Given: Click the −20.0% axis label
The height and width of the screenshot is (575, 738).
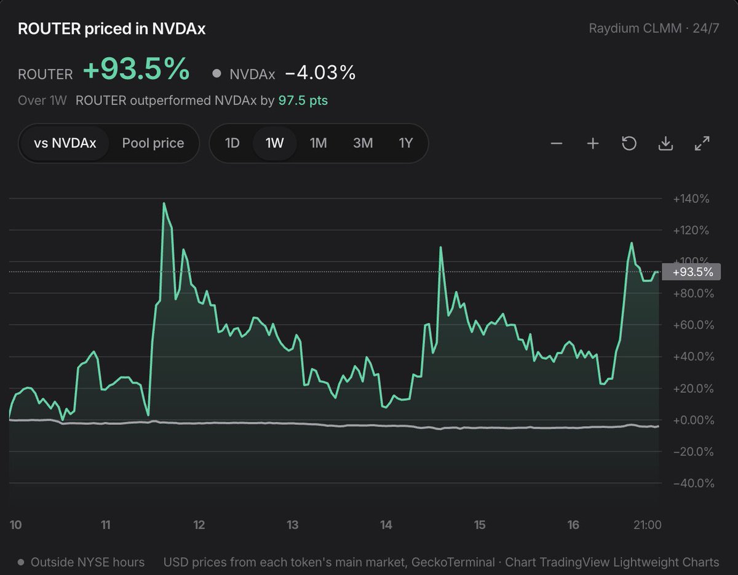Looking at the screenshot, I should [x=694, y=452].
